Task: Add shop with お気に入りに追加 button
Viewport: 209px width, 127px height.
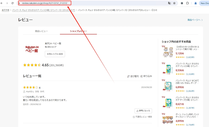Action: [x=55, y=54]
